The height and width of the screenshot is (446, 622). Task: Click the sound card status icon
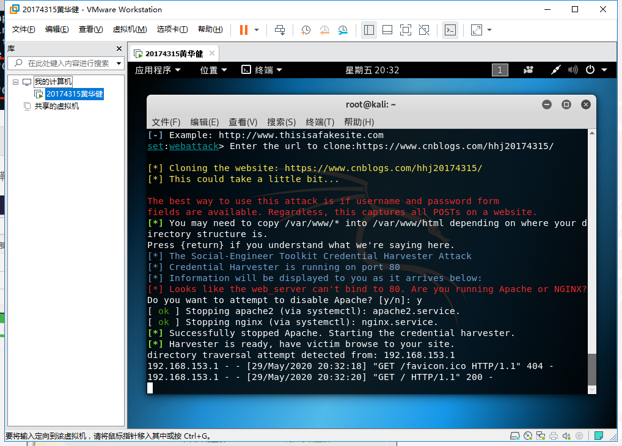pyautogui.click(x=566, y=436)
